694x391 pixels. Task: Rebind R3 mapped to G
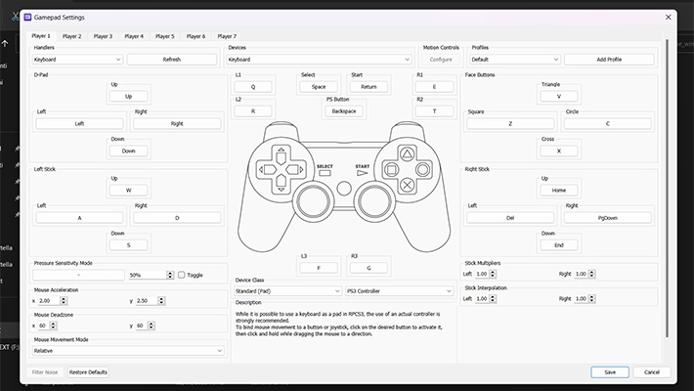(369, 268)
